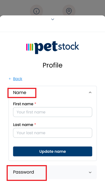Click the Profile heading
105x185 pixels.
pyautogui.click(x=52, y=65)
